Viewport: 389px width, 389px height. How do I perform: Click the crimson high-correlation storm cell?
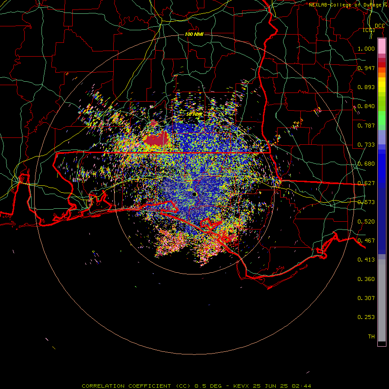click(156, 140)
